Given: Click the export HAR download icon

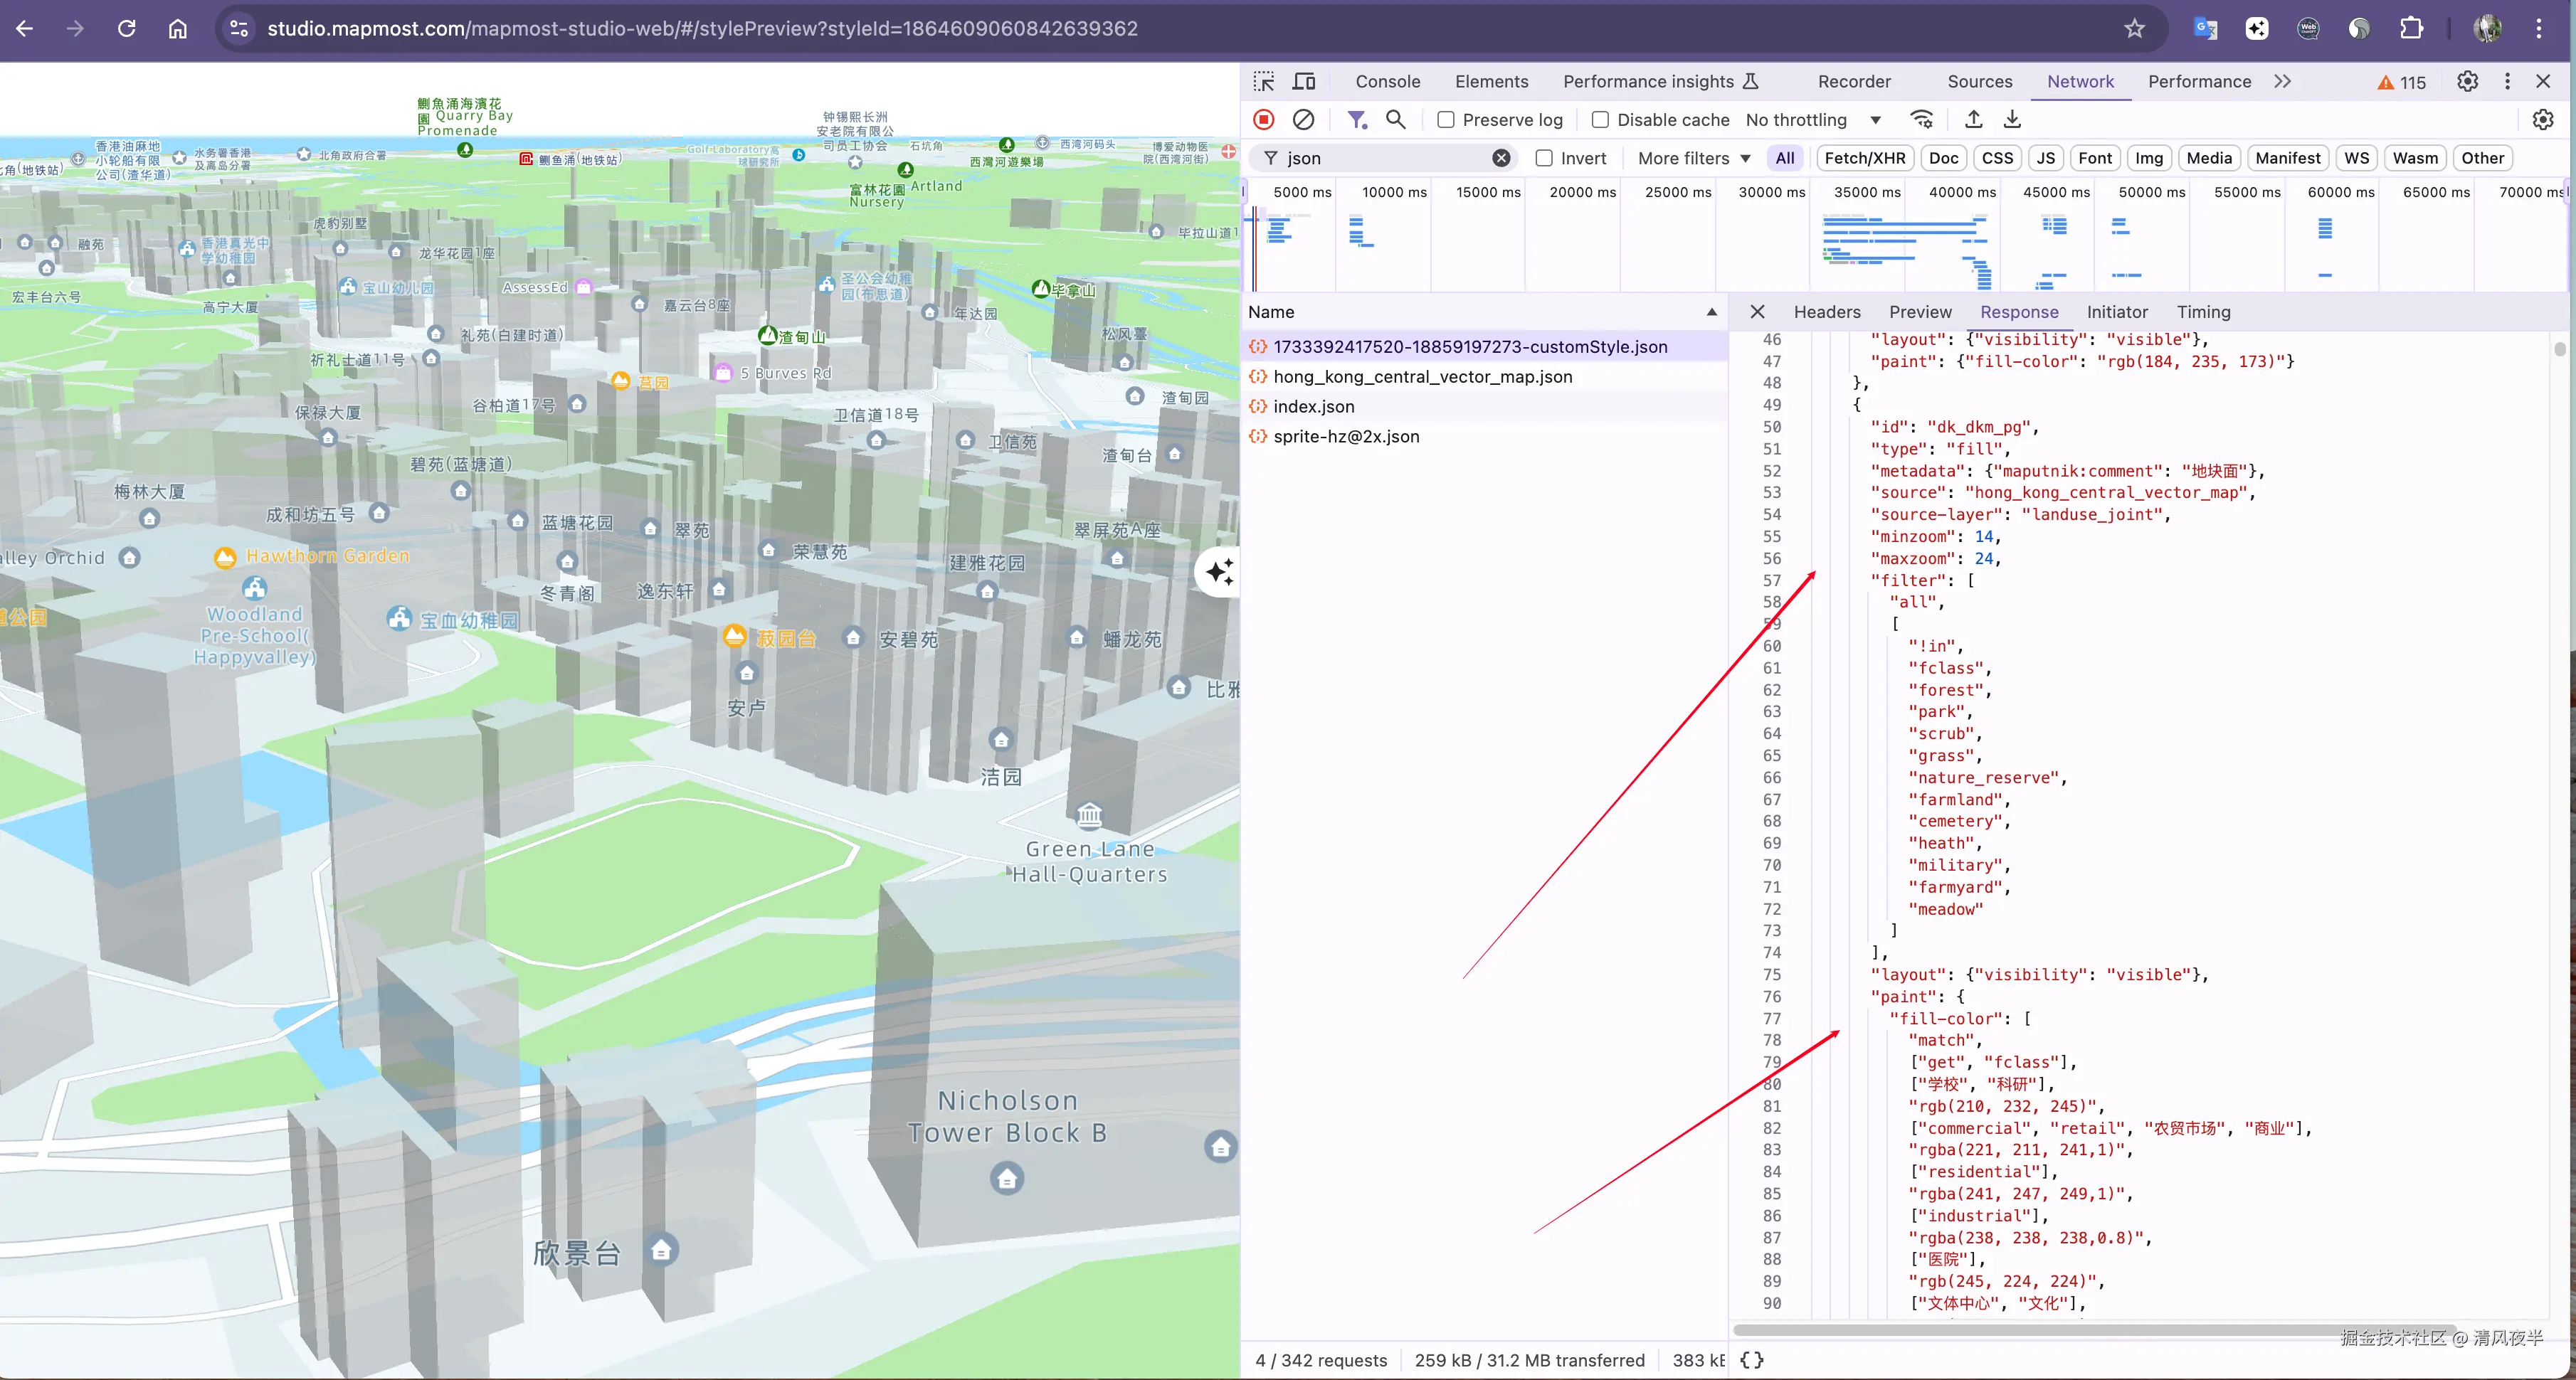Looking at the screenshot, I should point(2012,120).
